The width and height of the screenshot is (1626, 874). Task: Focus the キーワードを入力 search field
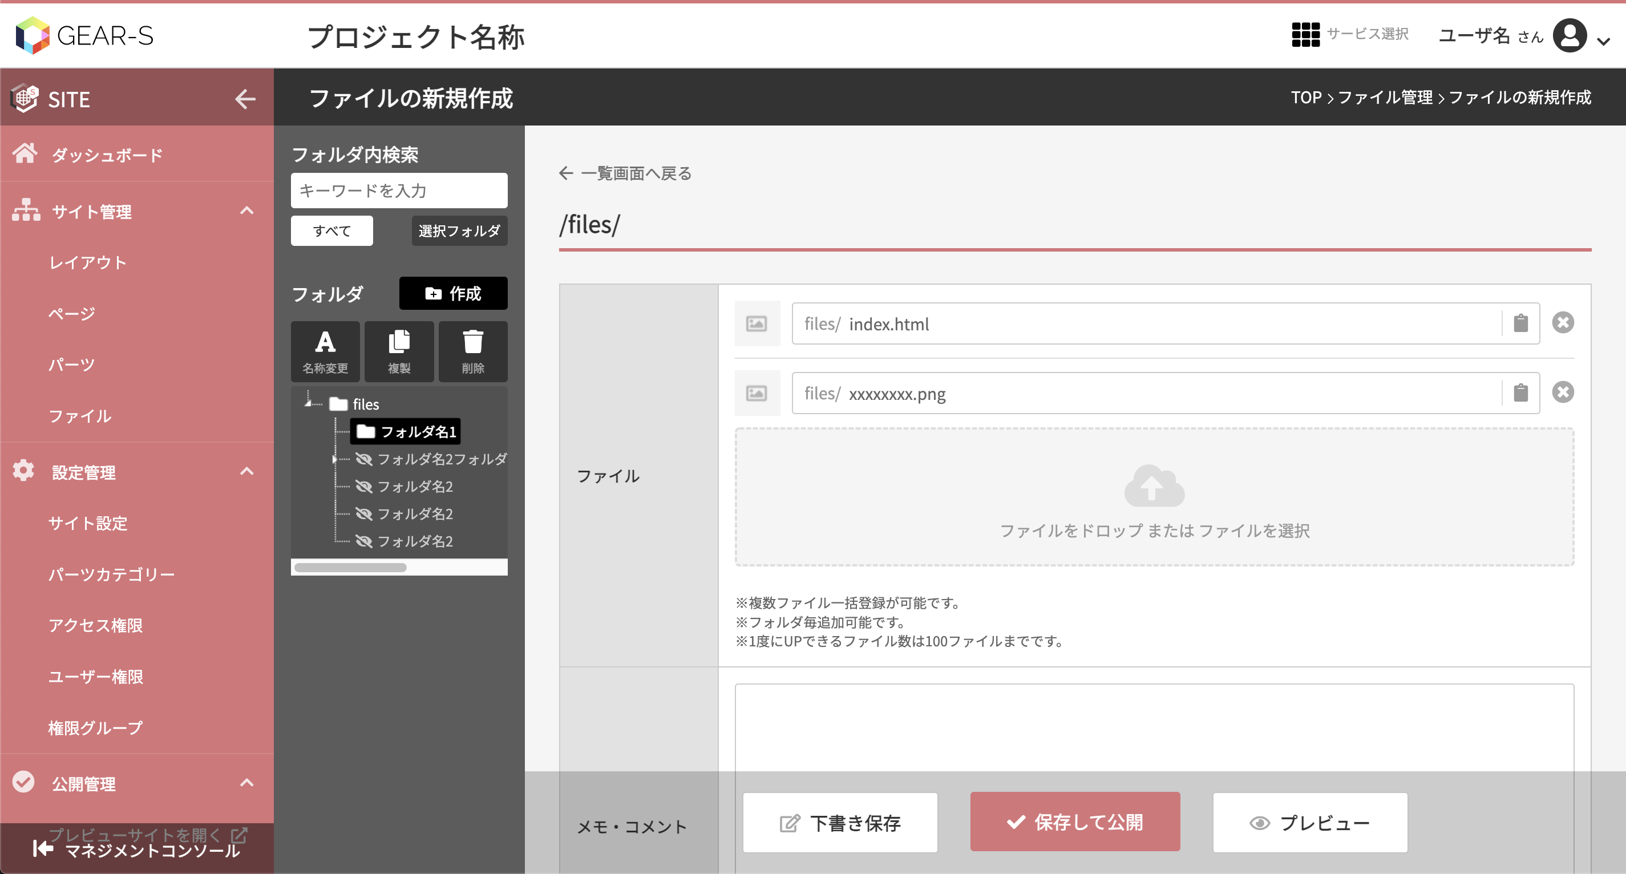tap(399, 191)
